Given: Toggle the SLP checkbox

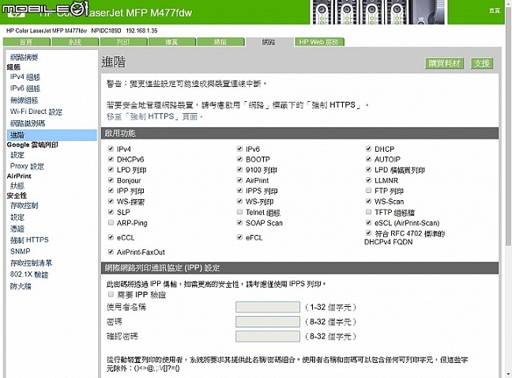Looking at the screenshot, I should pyautogui.click(x=111, y=213).
